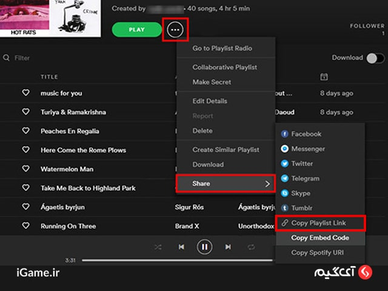388x291 pixels.
Task: Share the playlist via Facebook icon
Action: pyautogui.click(x=284, y=134)
